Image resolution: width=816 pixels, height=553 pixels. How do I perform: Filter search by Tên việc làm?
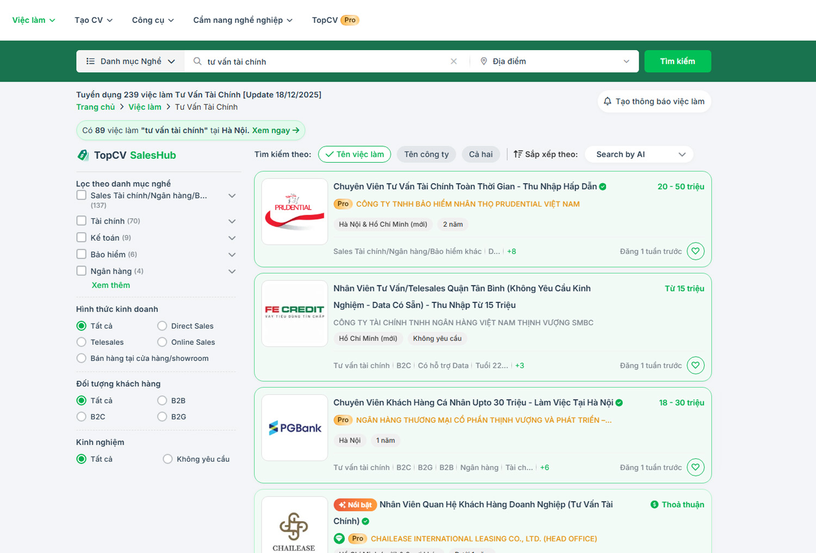click(355, 154)
